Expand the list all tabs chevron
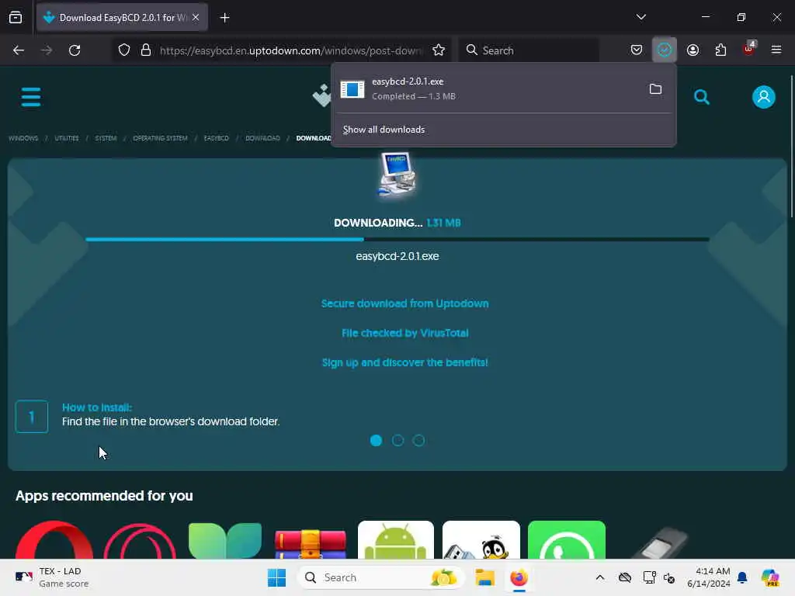This screenshot has width=795, height=596. [x=641, y=17]
